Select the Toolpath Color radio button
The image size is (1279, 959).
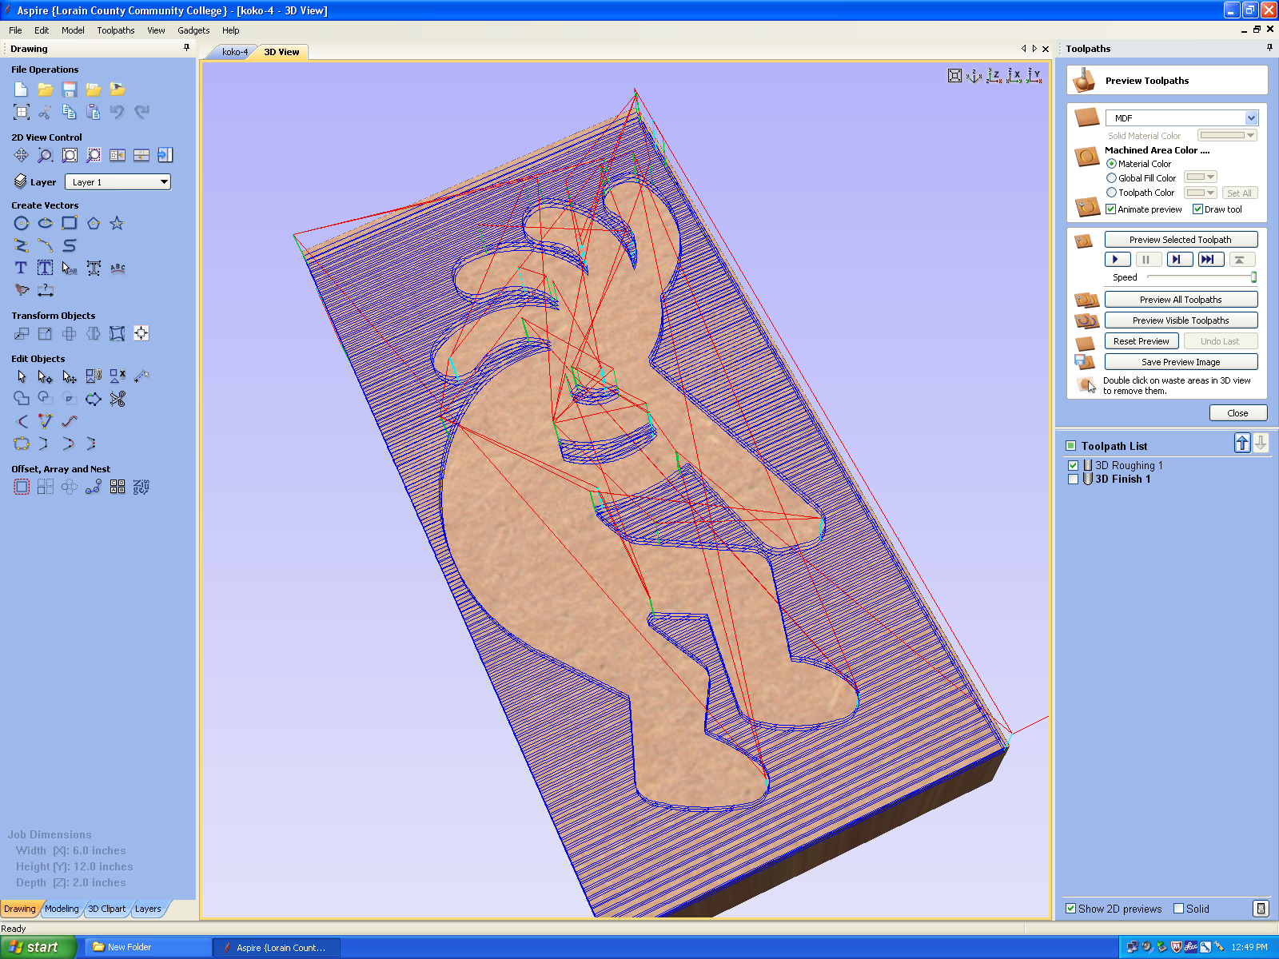click(x=1111, y=193)
